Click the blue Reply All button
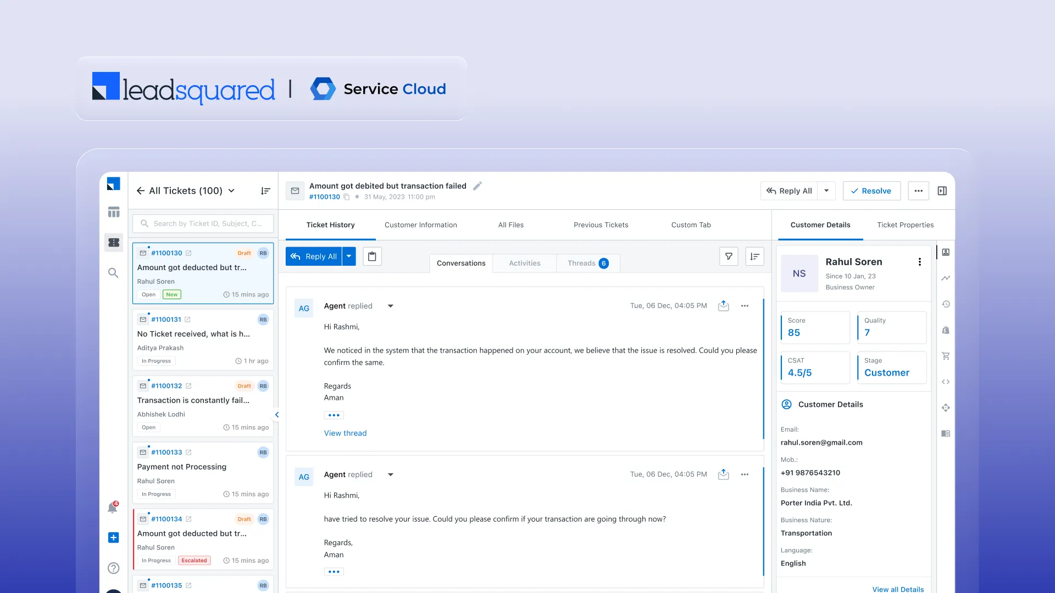 coord(314,256)
